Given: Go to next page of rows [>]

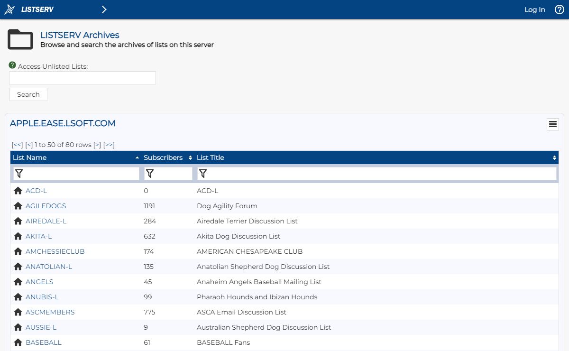Looking at the screenshot, I should point(97,145).
